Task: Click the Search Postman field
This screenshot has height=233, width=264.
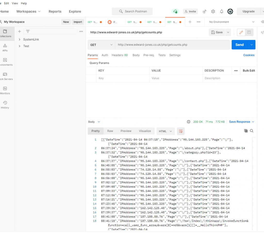Action: (132, 11)
